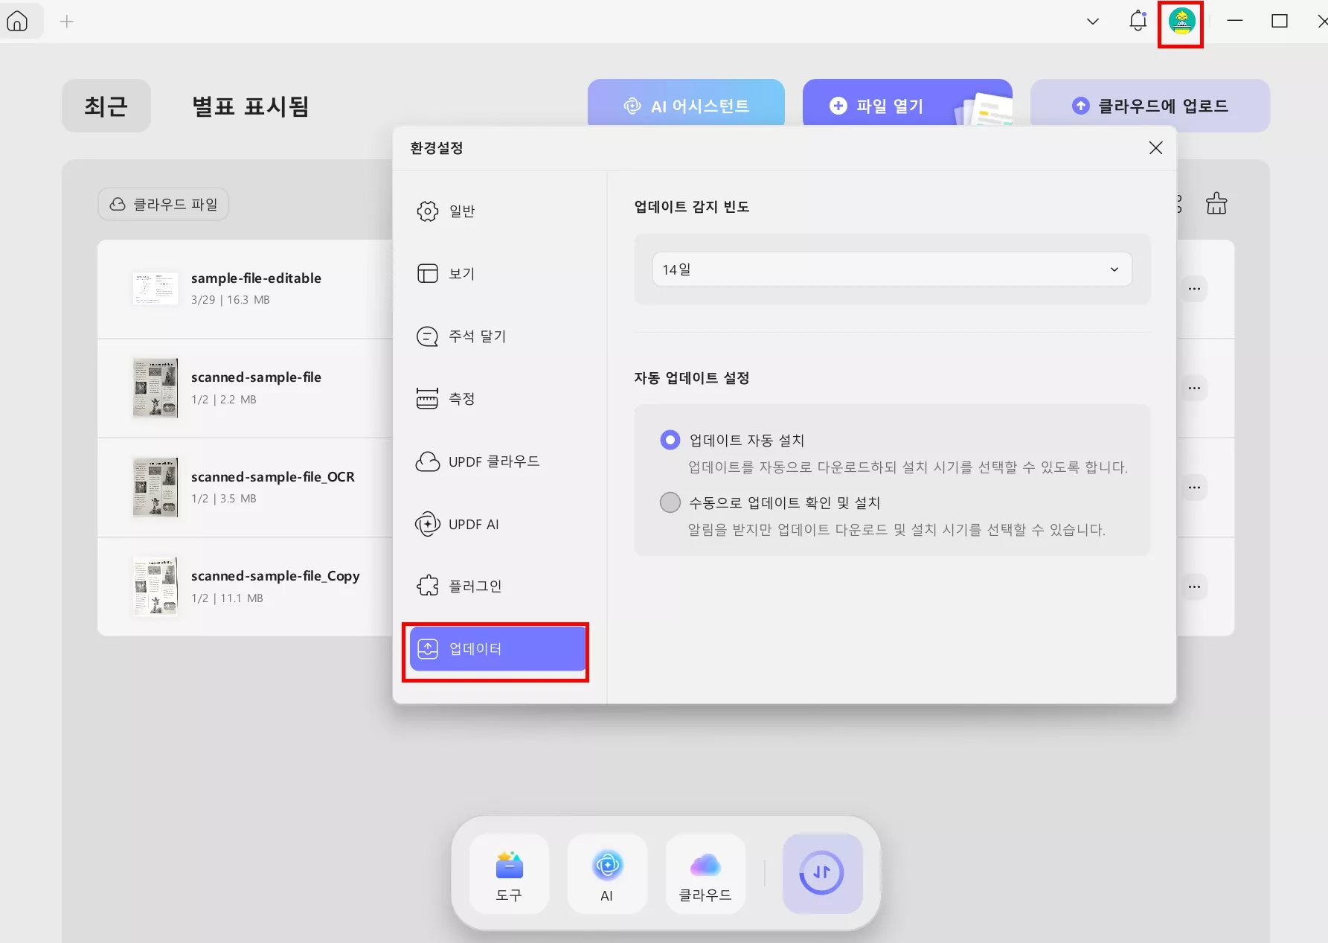1328x943 pixels.
Task: Select the 업데이터 (Updater) section
Action: click(x=495, y=648)
